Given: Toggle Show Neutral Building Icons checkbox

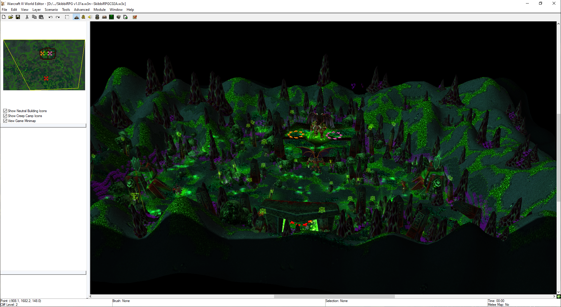Looking at the screenshot, I should [x=5, y=111].
